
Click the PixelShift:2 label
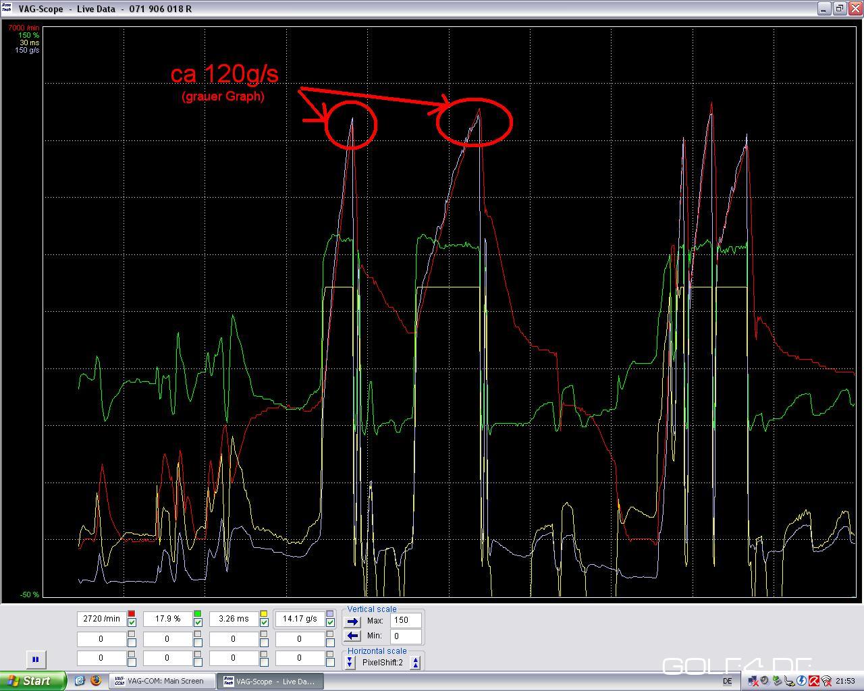click(382, 663)
